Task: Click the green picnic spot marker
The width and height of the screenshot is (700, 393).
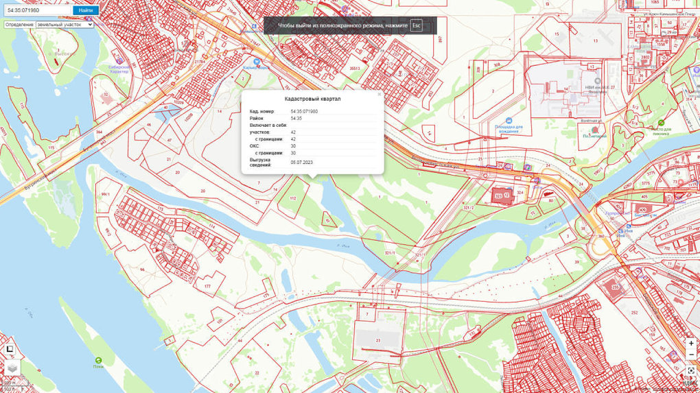Action: click(x=661, y=123)
